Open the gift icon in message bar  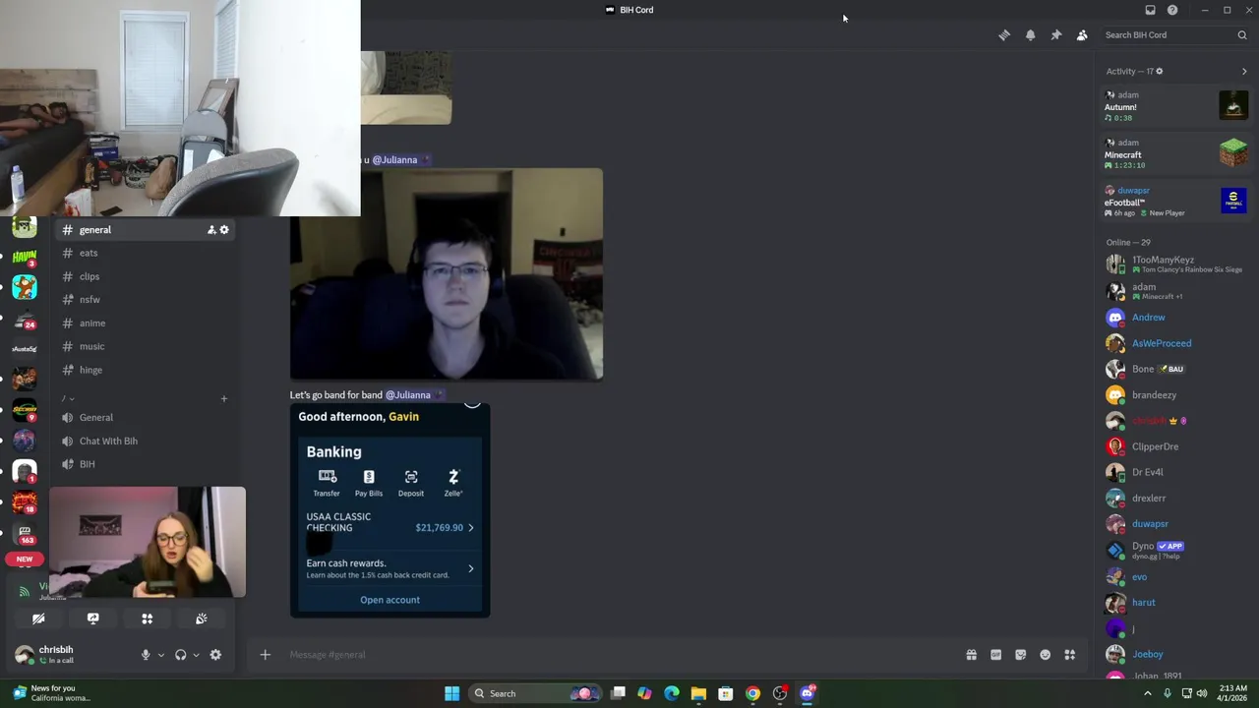tap(971, 655)
